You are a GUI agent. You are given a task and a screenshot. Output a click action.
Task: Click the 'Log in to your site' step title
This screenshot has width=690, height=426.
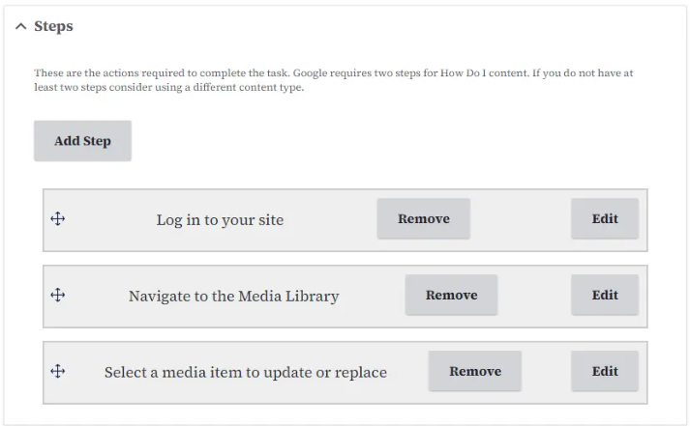(220, 219)
